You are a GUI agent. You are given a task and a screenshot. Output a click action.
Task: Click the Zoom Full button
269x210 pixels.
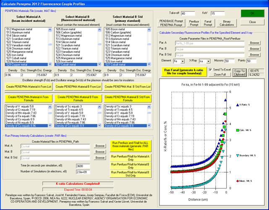219,74
